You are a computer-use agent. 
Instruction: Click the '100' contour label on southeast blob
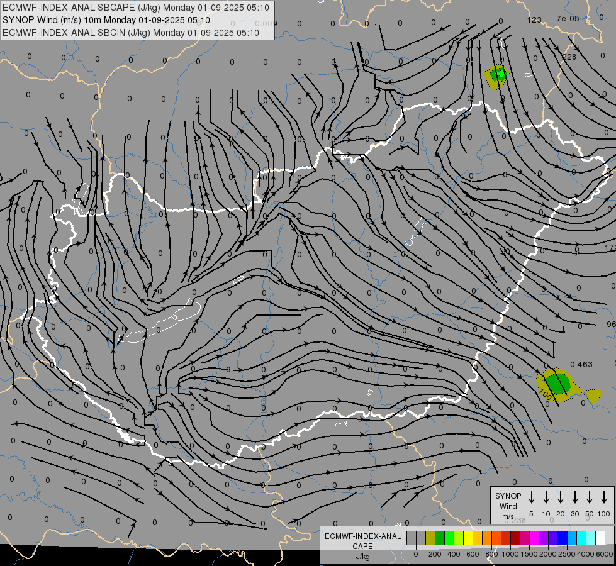[546, 394]
